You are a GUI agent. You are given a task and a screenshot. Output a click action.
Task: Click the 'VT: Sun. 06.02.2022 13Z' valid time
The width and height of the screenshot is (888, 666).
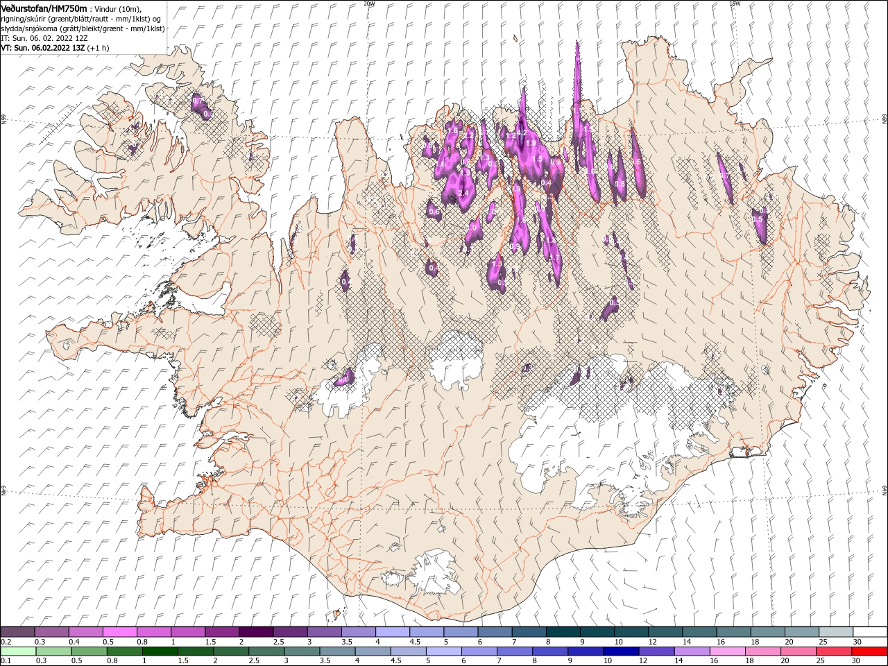[42, 48]
